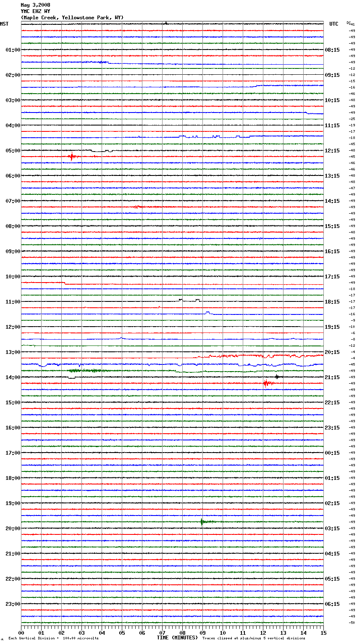Select the 01:00 MST row label
Image resolution: width=357 pixels, height=644 pixels.
[x=13, y=50]
